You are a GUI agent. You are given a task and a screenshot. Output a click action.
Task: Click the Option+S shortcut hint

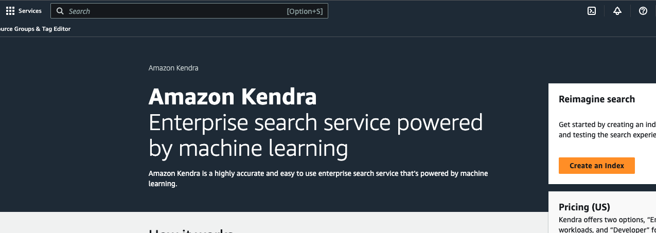[x=305, y=11]
